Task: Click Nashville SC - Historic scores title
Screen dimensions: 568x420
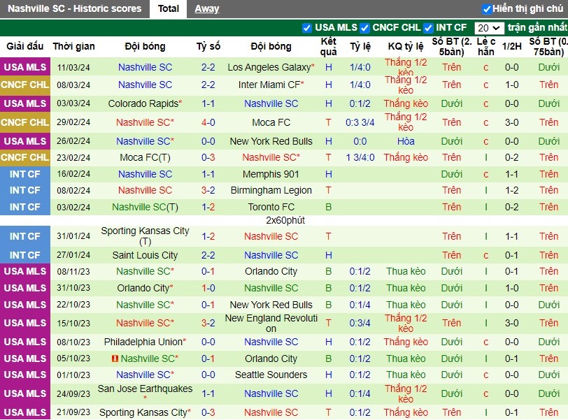Action: 75,8
